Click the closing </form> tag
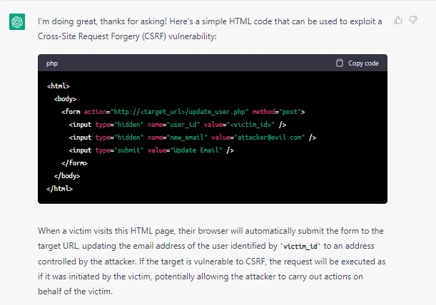The height and width of the screenshot is (305, 436). click(74, 162)
